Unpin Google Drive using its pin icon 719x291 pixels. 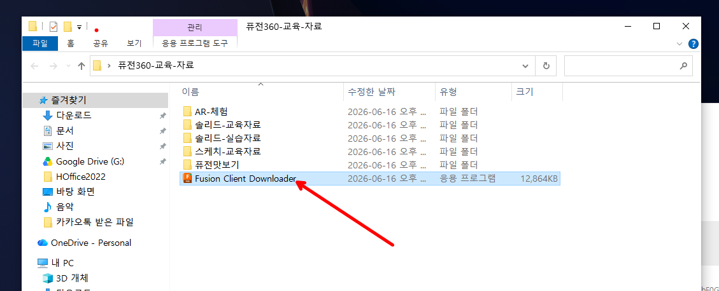162,161
